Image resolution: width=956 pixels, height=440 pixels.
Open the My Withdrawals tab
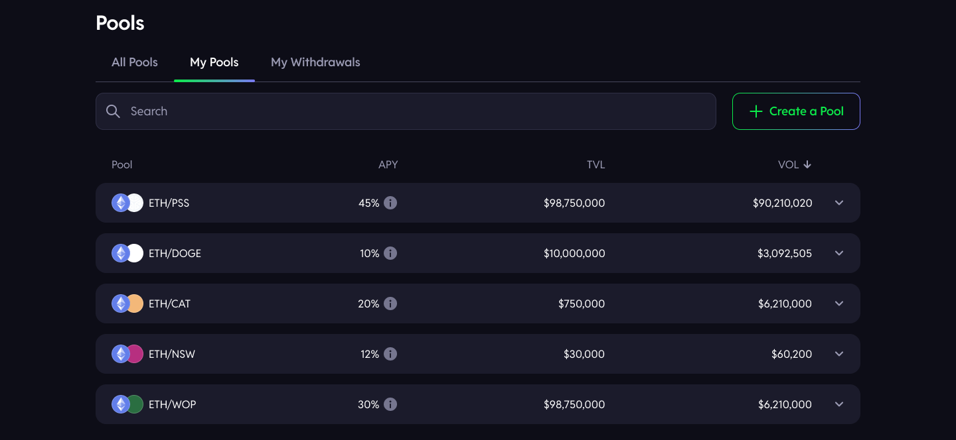315,62
